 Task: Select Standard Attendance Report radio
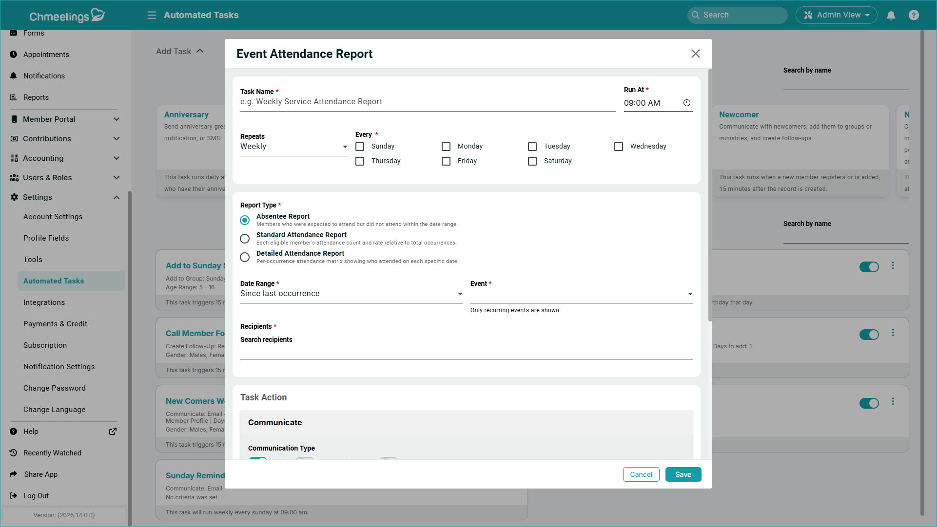(245, 239)
